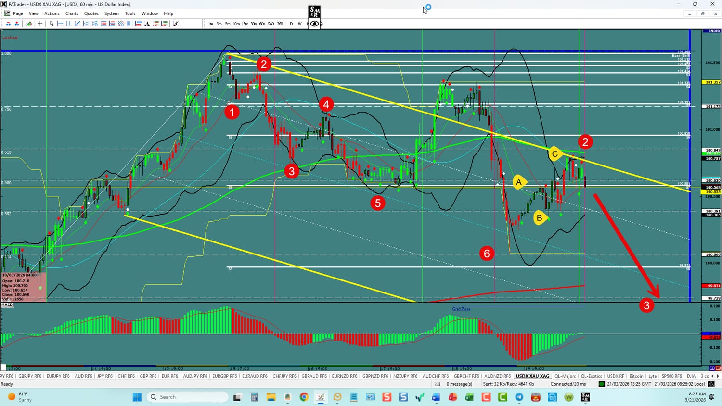The height and width of the screenshot is (406, 722).
Task: Click the alert triangle icon in status bar
Action: 711,384
